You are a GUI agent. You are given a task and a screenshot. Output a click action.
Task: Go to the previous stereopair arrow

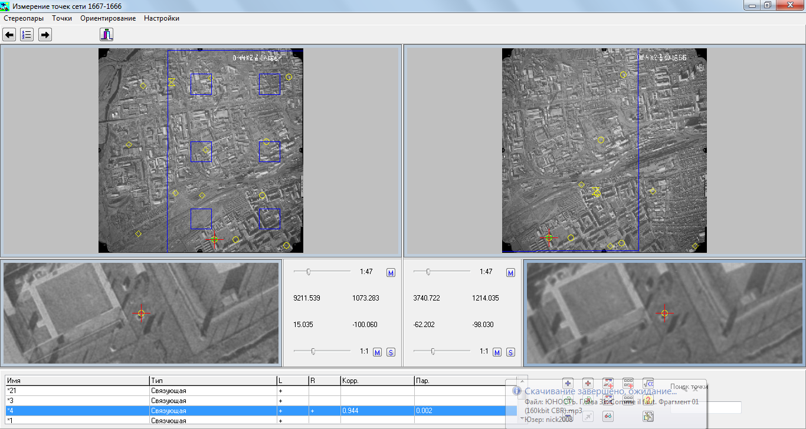click(x=9, y=35)
